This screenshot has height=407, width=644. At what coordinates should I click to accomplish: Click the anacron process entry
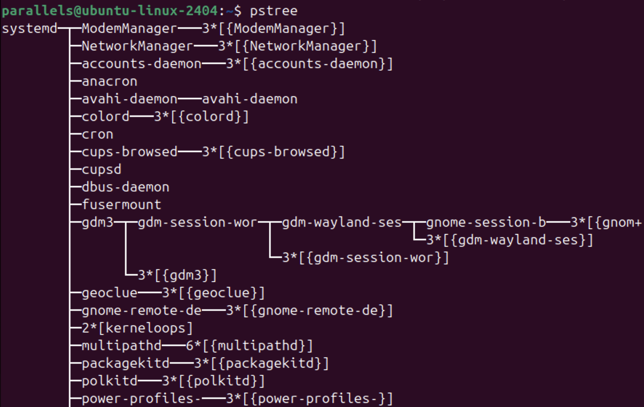tap(109, 82)
